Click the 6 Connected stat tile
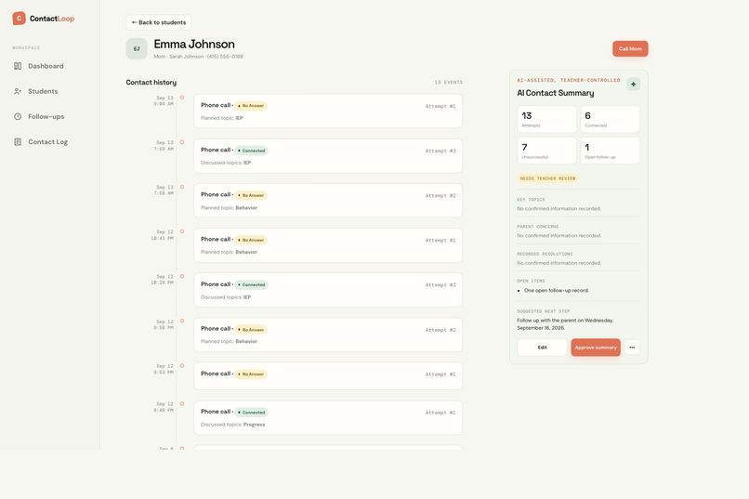This screenshot has width=749, height=499. point(610,119)
